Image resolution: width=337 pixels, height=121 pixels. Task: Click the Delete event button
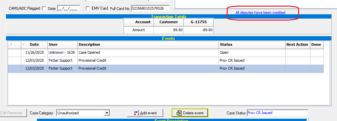coord(190,113)
